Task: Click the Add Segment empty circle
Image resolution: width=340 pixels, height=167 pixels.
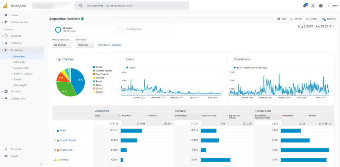Action: click(120, 30)
